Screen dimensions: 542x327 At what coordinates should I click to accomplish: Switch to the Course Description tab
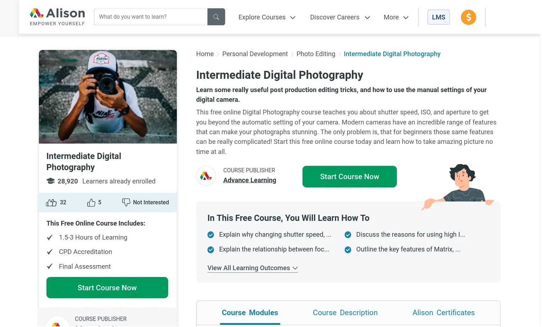[x=345, y=312]
